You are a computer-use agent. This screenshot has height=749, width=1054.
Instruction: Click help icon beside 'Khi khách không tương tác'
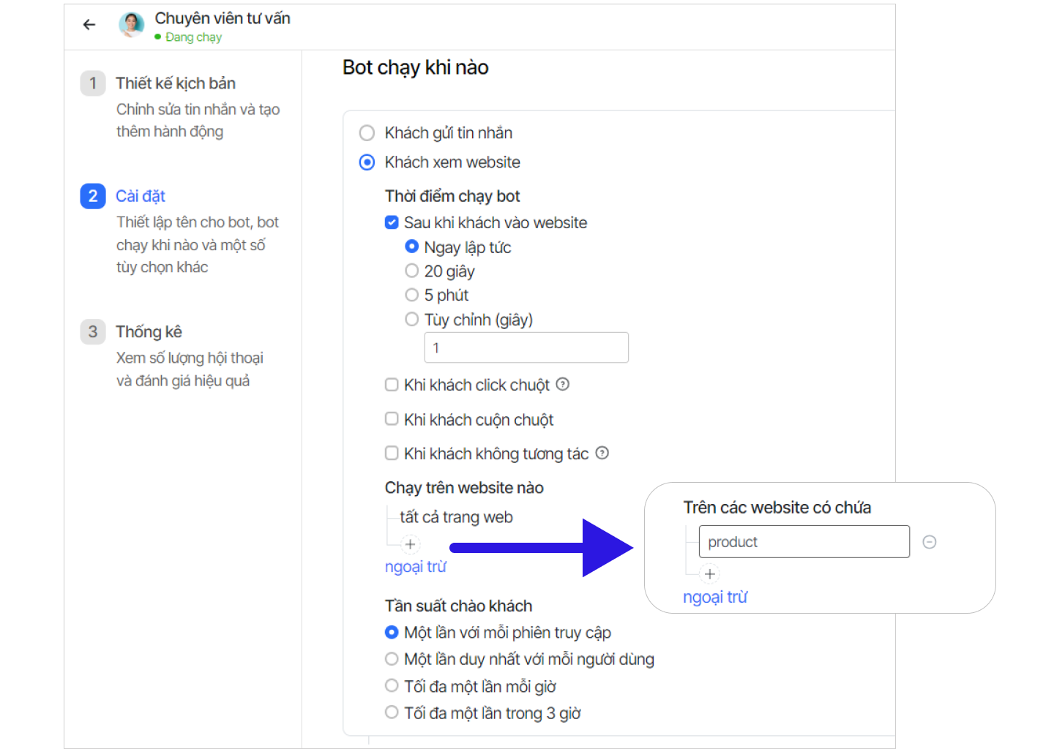pos(602,453)
